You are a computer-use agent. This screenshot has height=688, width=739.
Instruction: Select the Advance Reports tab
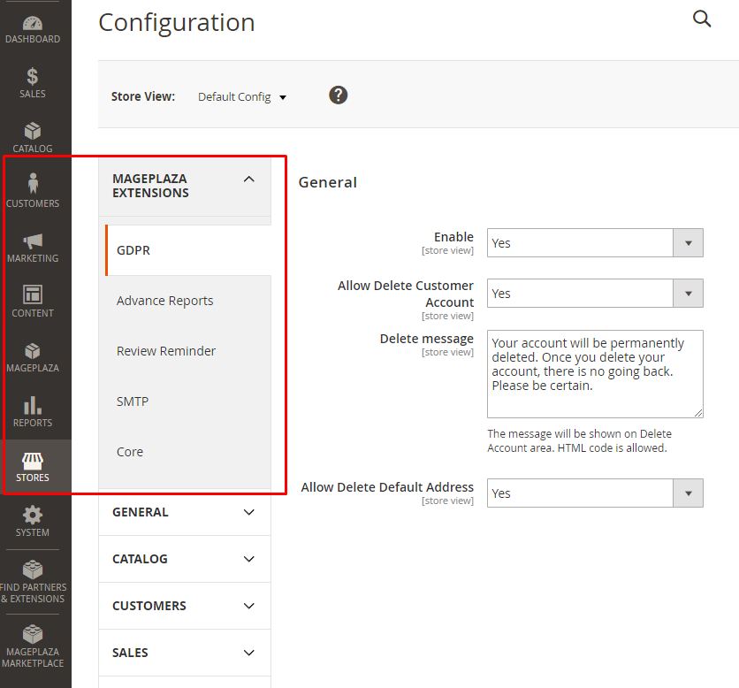click(x=165, y=301)
